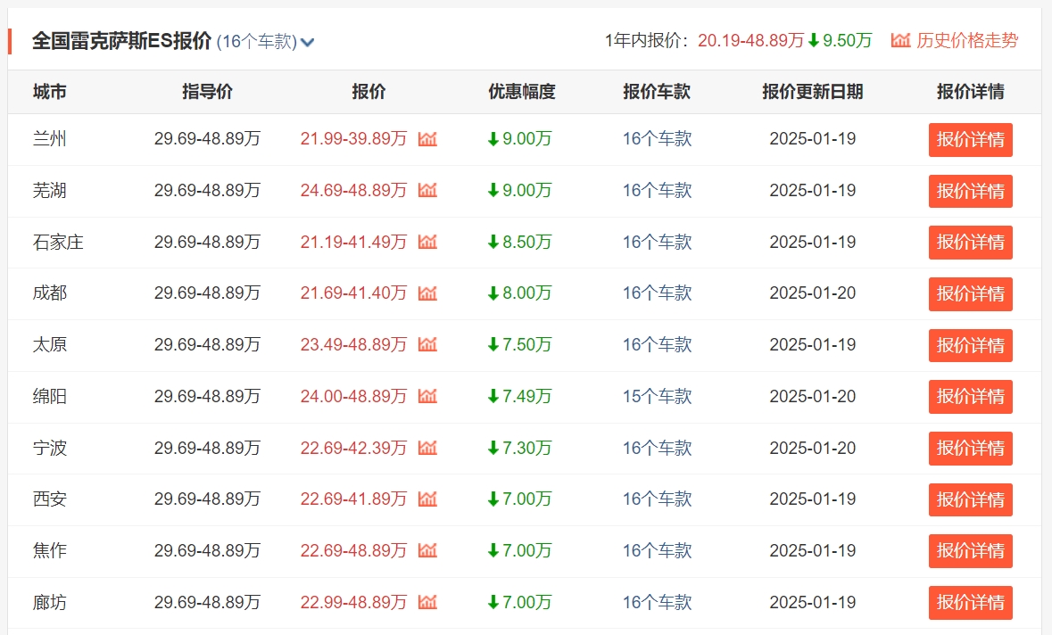1052x635 pixels.
Task: Click the 7.49万 discount value
Action: (x=526, y=396)
